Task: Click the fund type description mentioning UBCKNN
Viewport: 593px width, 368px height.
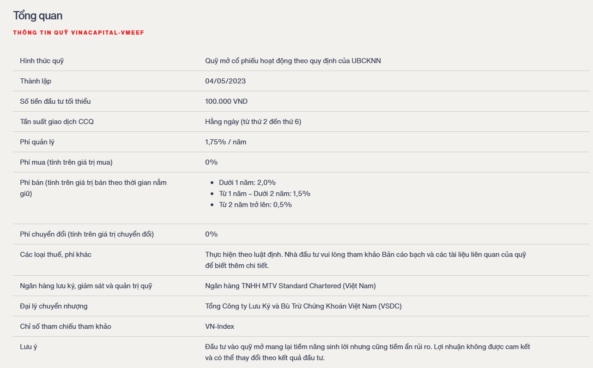Action: (x=293, y=61)
